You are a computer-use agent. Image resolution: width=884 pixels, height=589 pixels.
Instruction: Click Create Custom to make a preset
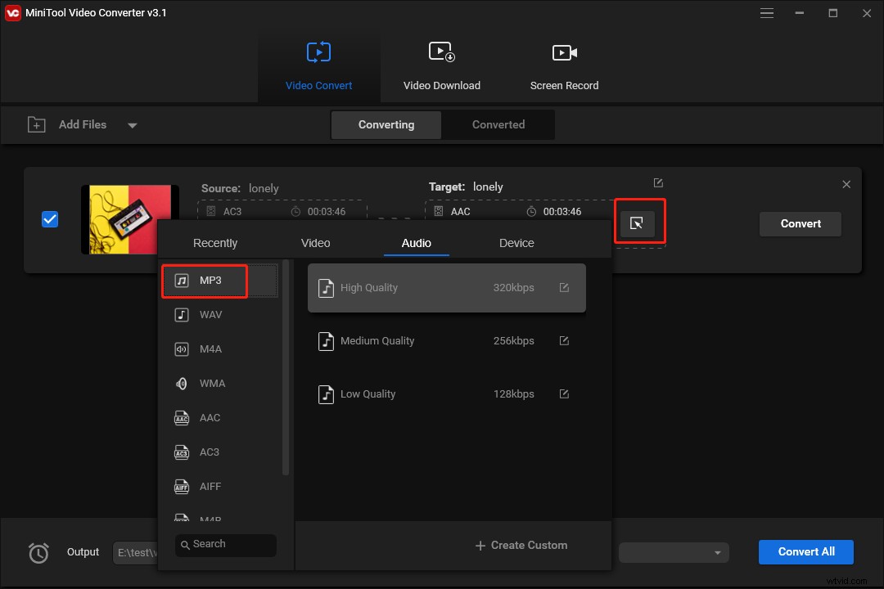tap(521, 545)
